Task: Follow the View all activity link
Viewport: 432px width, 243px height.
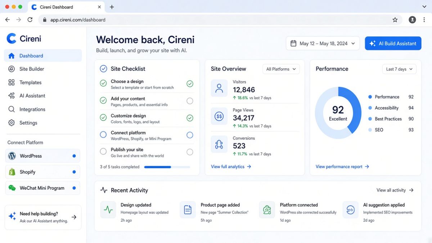Action: point(395,190)
